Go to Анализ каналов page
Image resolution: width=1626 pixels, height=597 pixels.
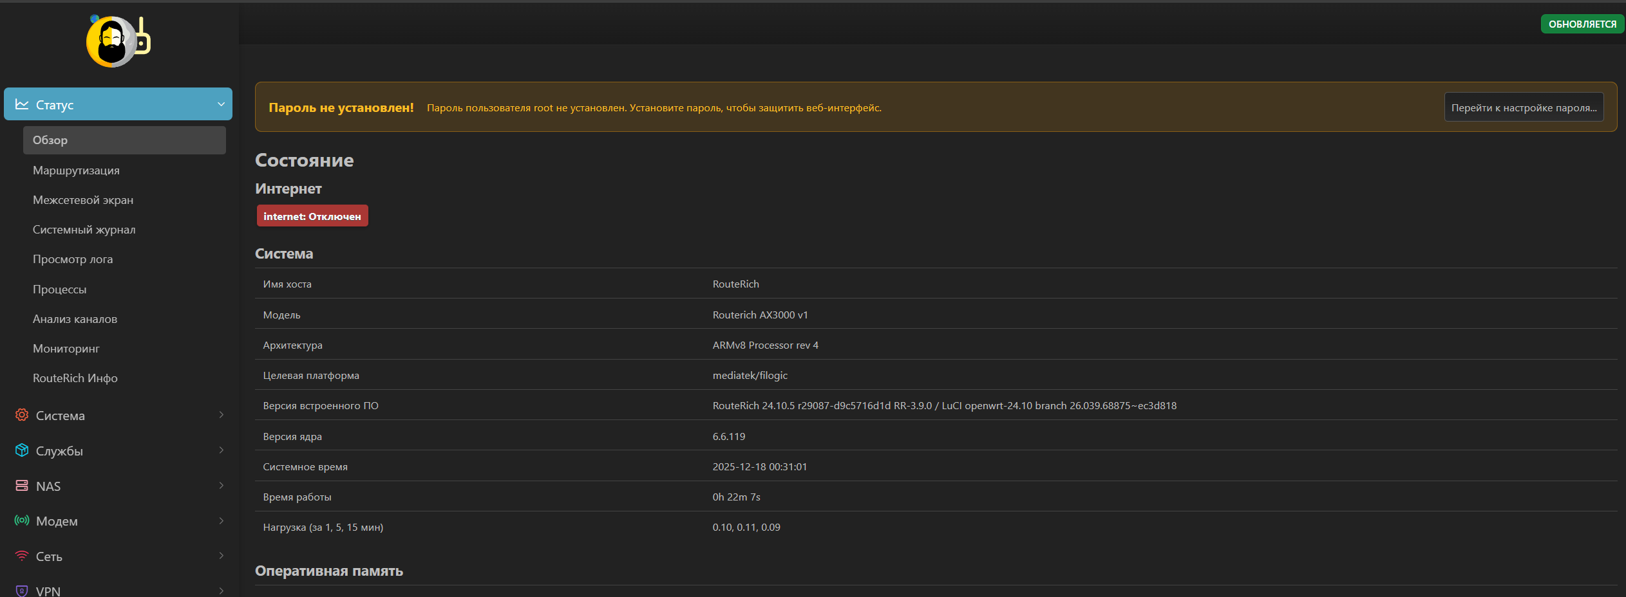click(75, 319)
